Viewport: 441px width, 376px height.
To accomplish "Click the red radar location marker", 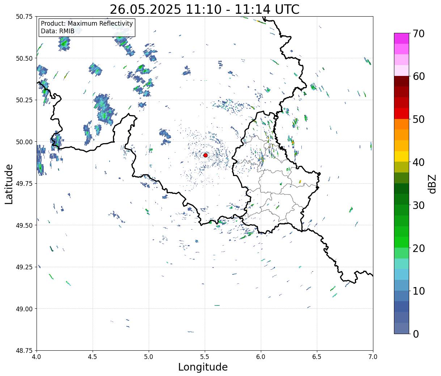I will tap(205, 155).
